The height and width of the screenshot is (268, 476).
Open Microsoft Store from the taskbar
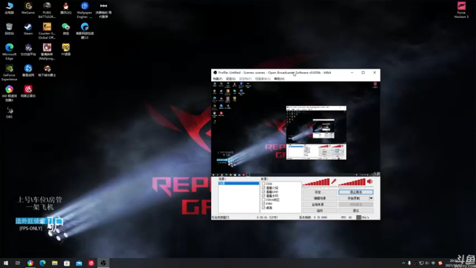tap(67, 263)
